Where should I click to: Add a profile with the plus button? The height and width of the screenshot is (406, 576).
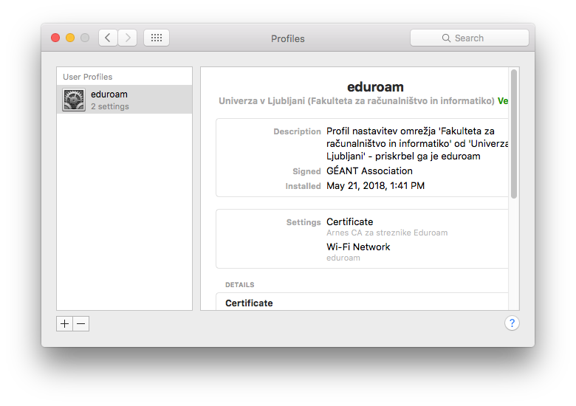(x=65, y=324)
